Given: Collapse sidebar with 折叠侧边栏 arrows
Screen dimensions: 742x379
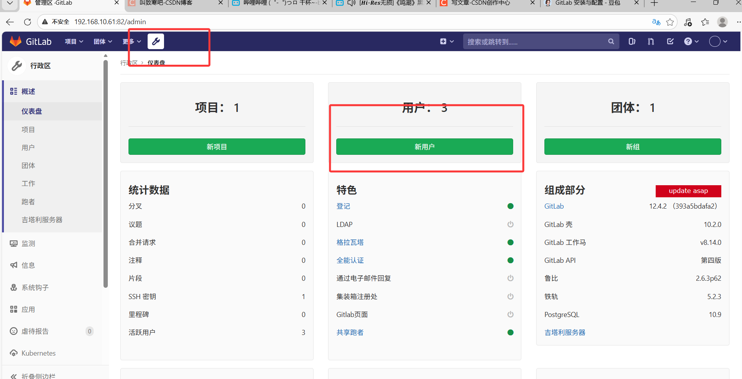Looking at the screenshot, I should coord(14,376).
